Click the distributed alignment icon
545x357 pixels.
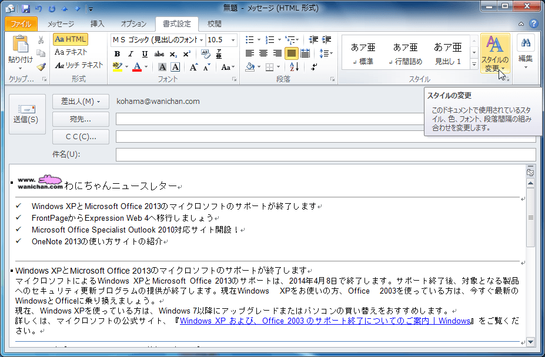pos(305,53)
